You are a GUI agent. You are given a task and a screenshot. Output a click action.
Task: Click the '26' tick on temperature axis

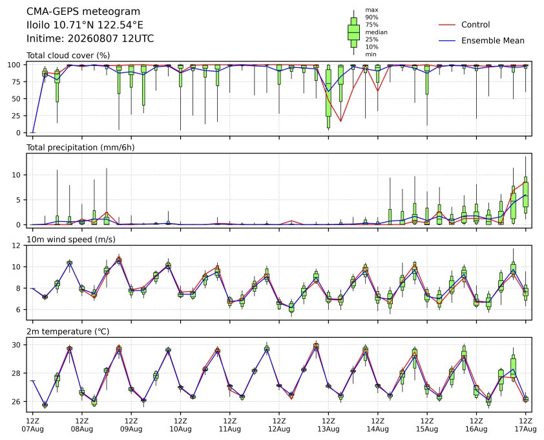pos(17,402)
